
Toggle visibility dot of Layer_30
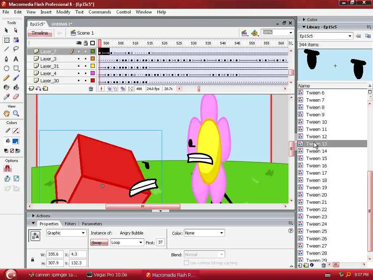tap(79, 81)
